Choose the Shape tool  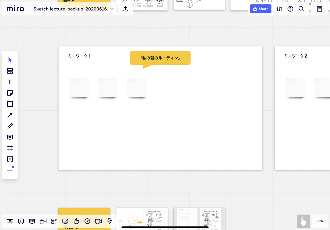click(x=10, y=104)
